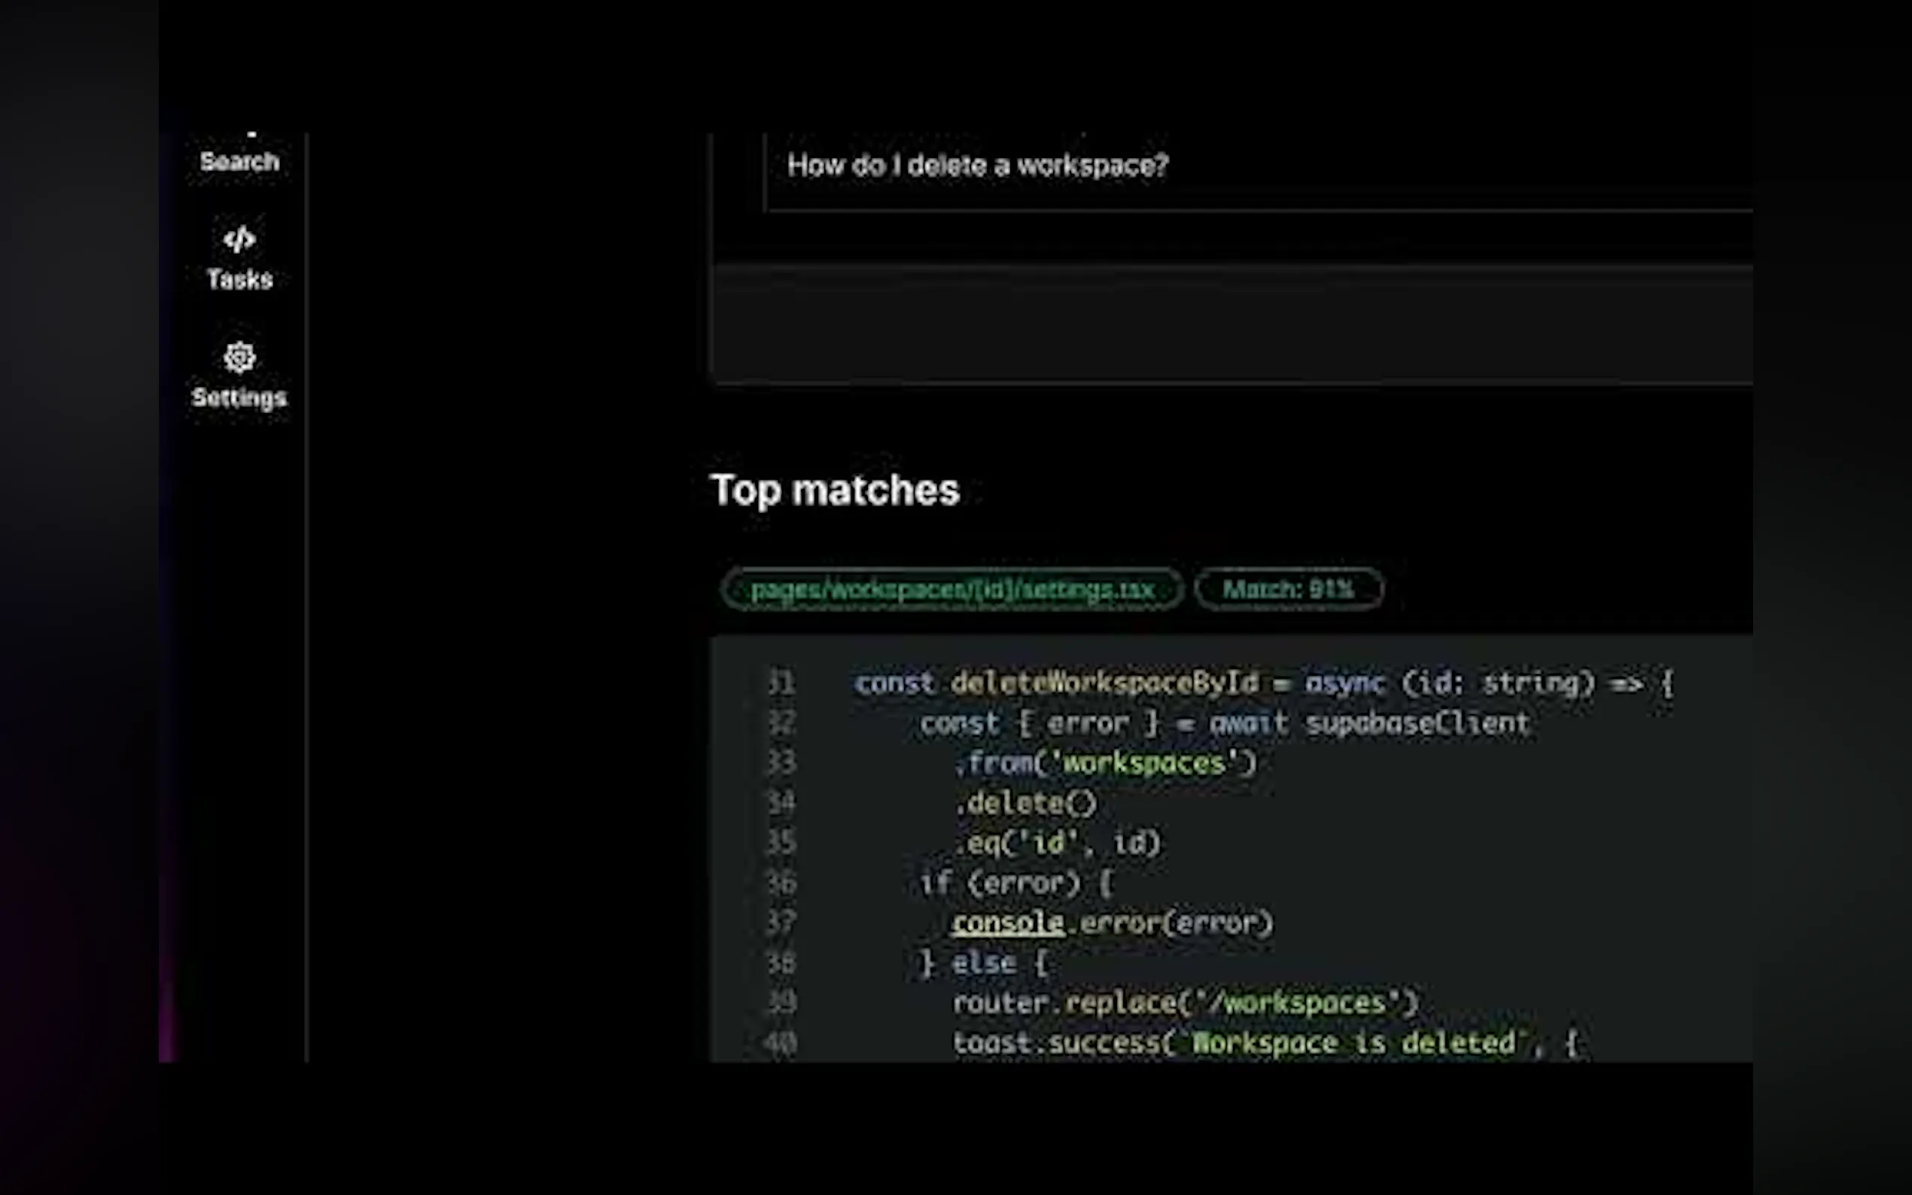This screenshot has height=1195, width=1912.
Task: Click the underlined console identifier
Action: pos(1007,923)
